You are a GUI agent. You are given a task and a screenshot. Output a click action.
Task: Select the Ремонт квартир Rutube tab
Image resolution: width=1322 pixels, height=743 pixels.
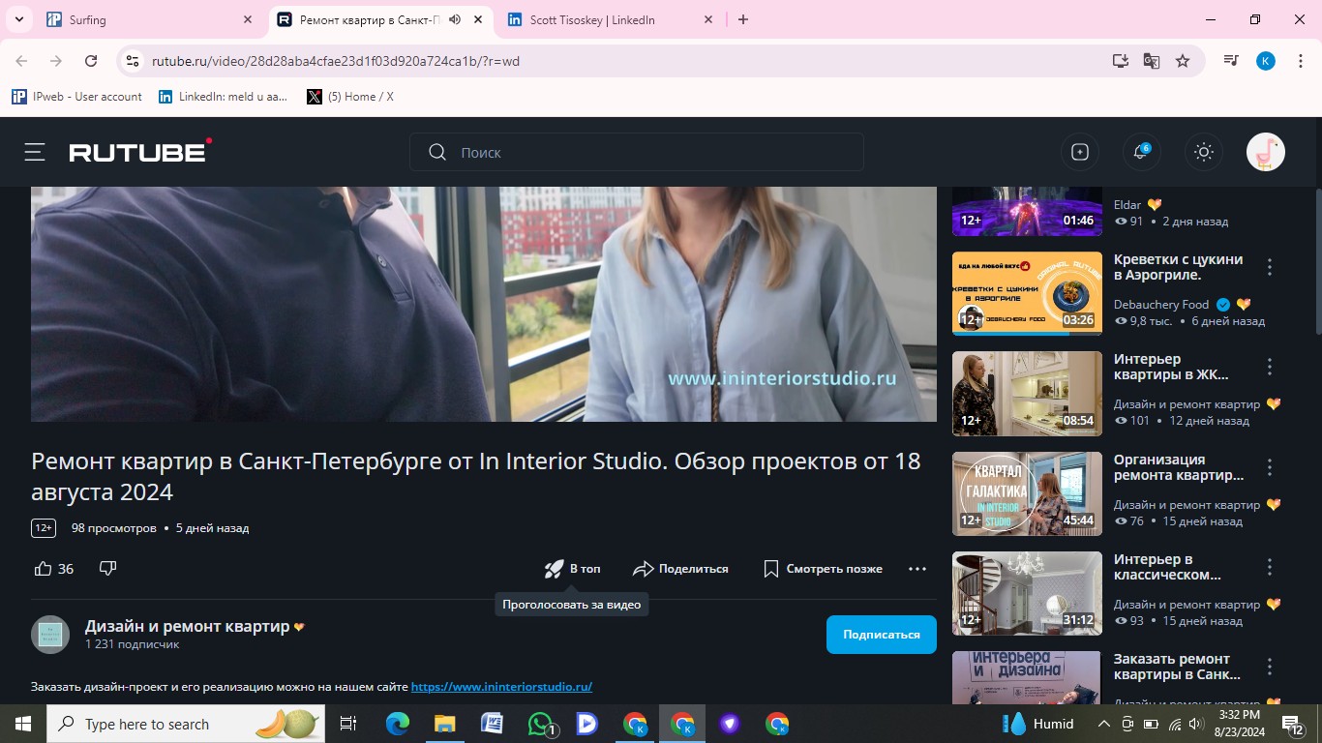tap(368, 19)
